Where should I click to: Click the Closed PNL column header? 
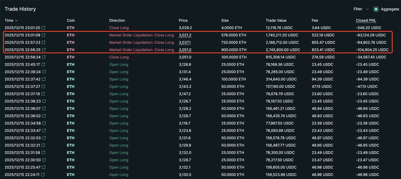[366, 21]
